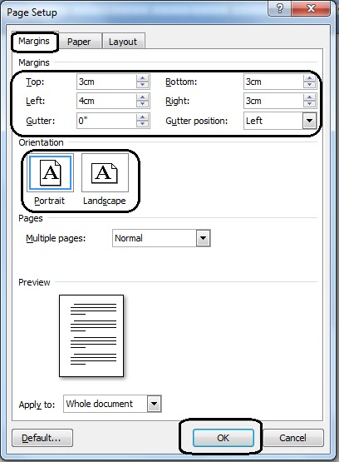This screenshot has width=339, height=462.
Task: Click the Right margin input field
Action: pyautogui.click(x=273, y=101)
